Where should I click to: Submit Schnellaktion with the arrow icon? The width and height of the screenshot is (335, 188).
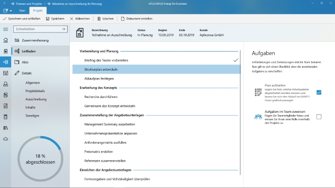[x=64, y=29]
